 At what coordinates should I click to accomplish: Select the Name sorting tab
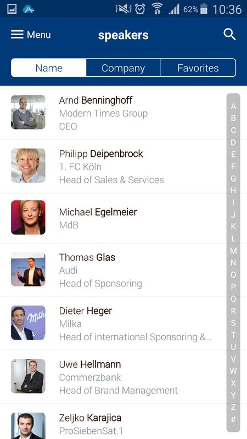tap(49, 68)
